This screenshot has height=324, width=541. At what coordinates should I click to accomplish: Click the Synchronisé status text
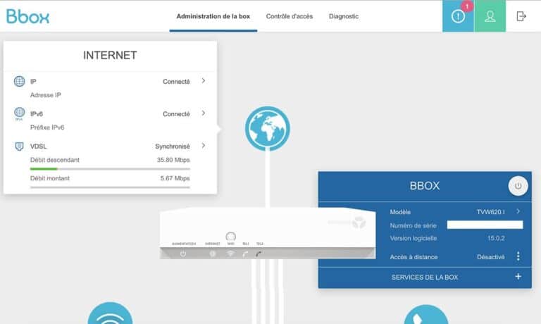[x=173, y=147]
